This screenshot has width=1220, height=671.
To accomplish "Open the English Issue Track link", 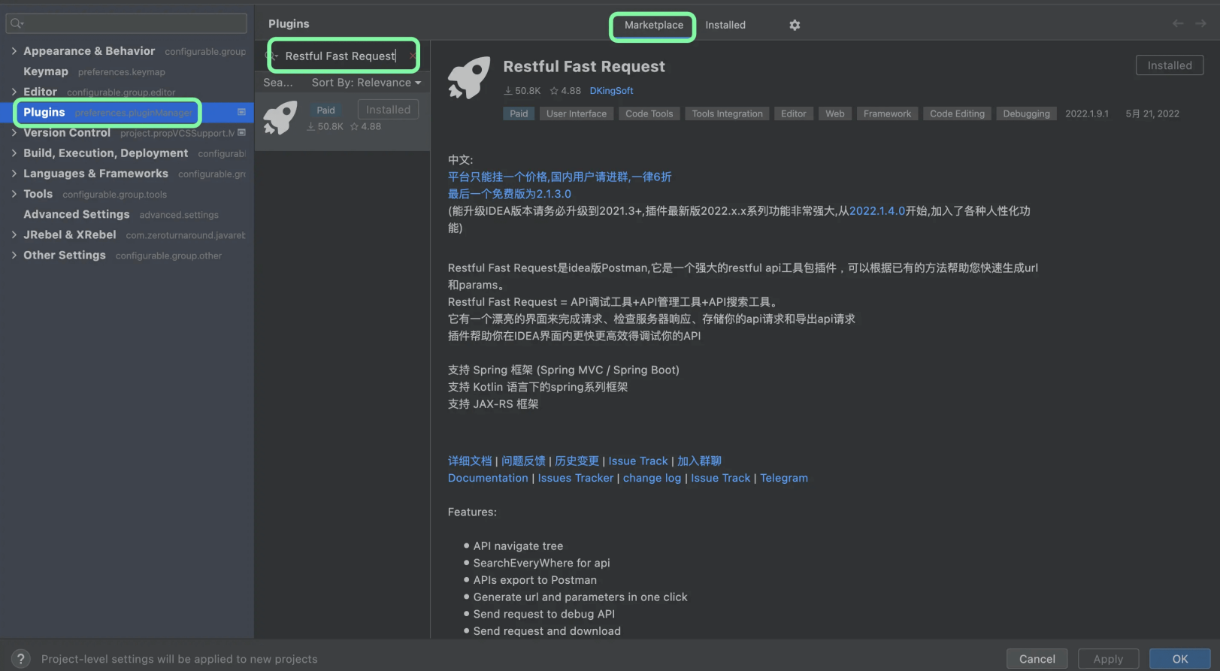I will 720,478.
